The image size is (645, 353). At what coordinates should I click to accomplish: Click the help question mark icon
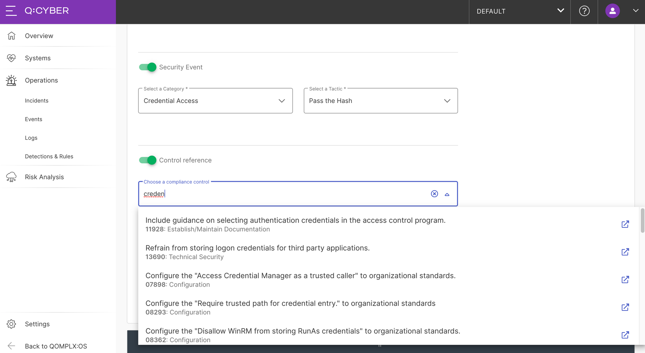[x=584, y=11]
